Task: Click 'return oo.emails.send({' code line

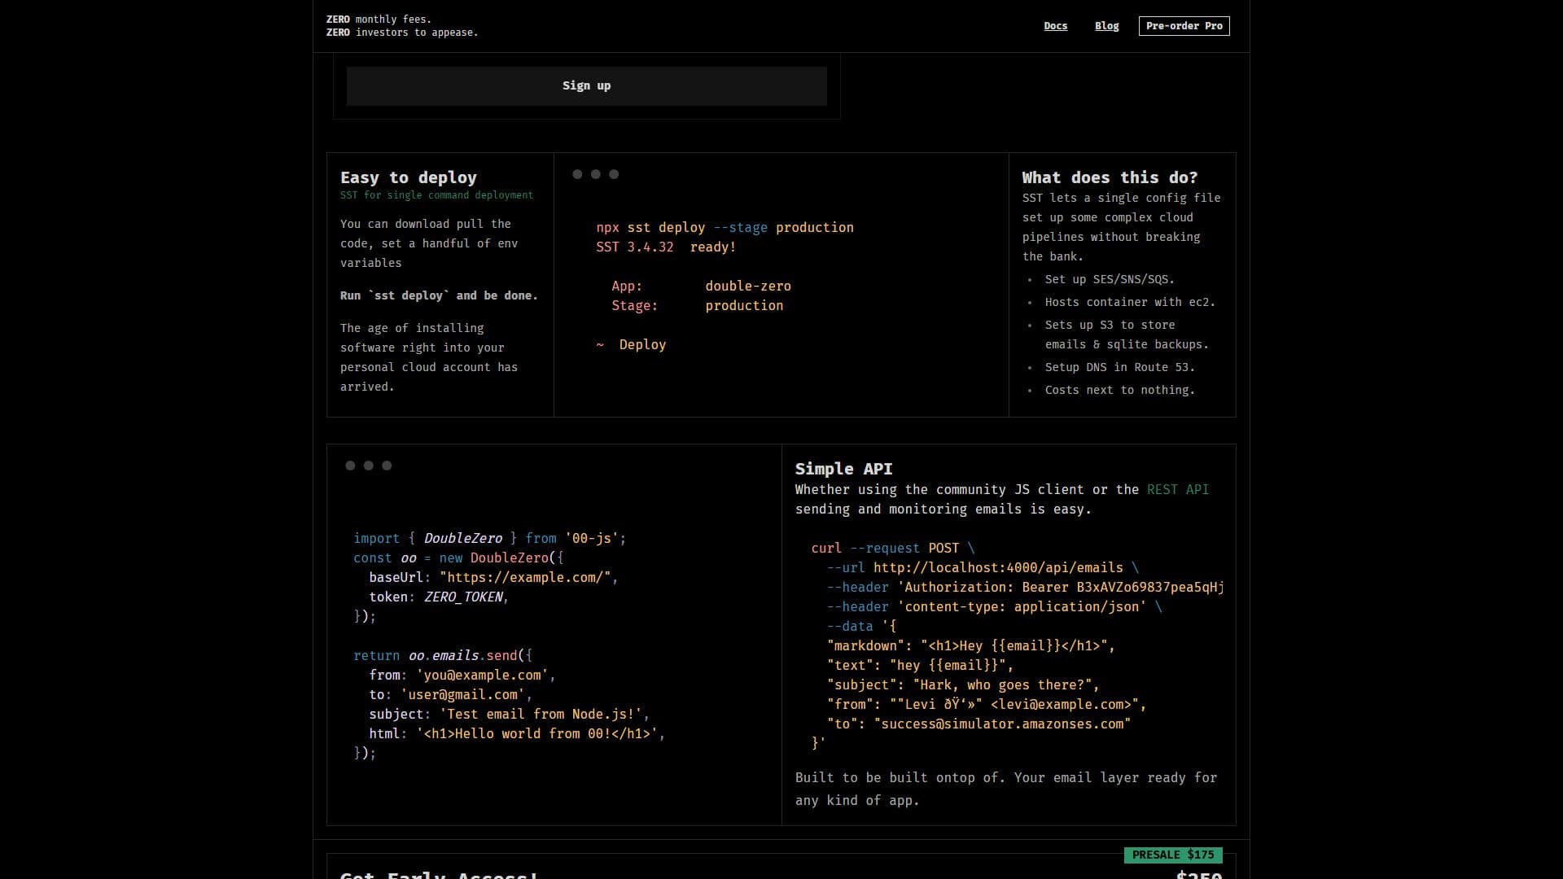Action: click(x=443, y=656)
